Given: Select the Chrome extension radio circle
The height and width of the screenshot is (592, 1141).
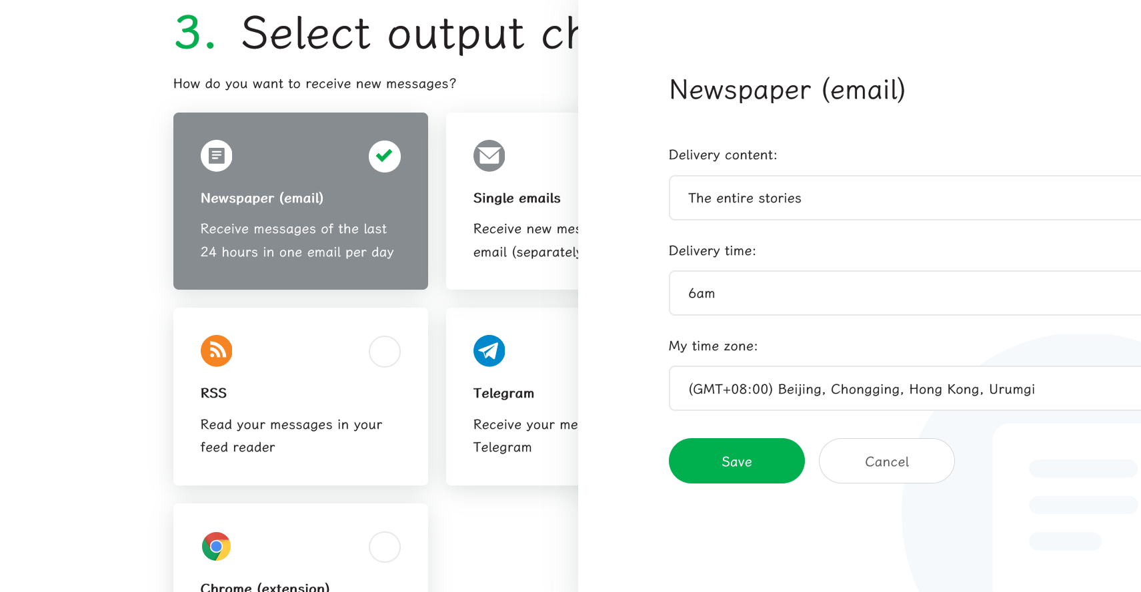Looking at the screenshot, I should 385,546.
